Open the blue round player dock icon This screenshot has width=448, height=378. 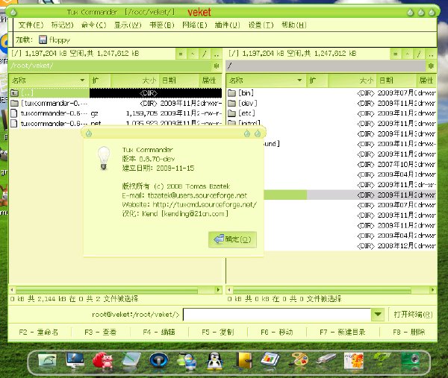(x=158, y=360)
